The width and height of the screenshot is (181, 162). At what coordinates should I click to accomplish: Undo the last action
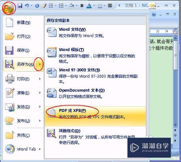(x=27, y=5)
